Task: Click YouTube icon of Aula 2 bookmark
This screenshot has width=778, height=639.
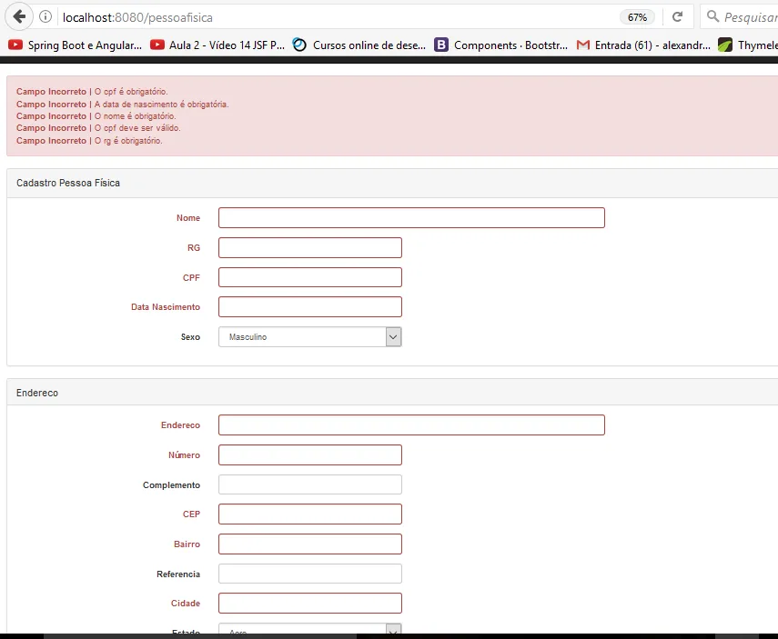Action: tap(157, 45)
